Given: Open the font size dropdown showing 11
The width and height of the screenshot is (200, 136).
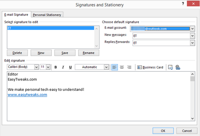Looking at the screenshot, I should 48,67.
